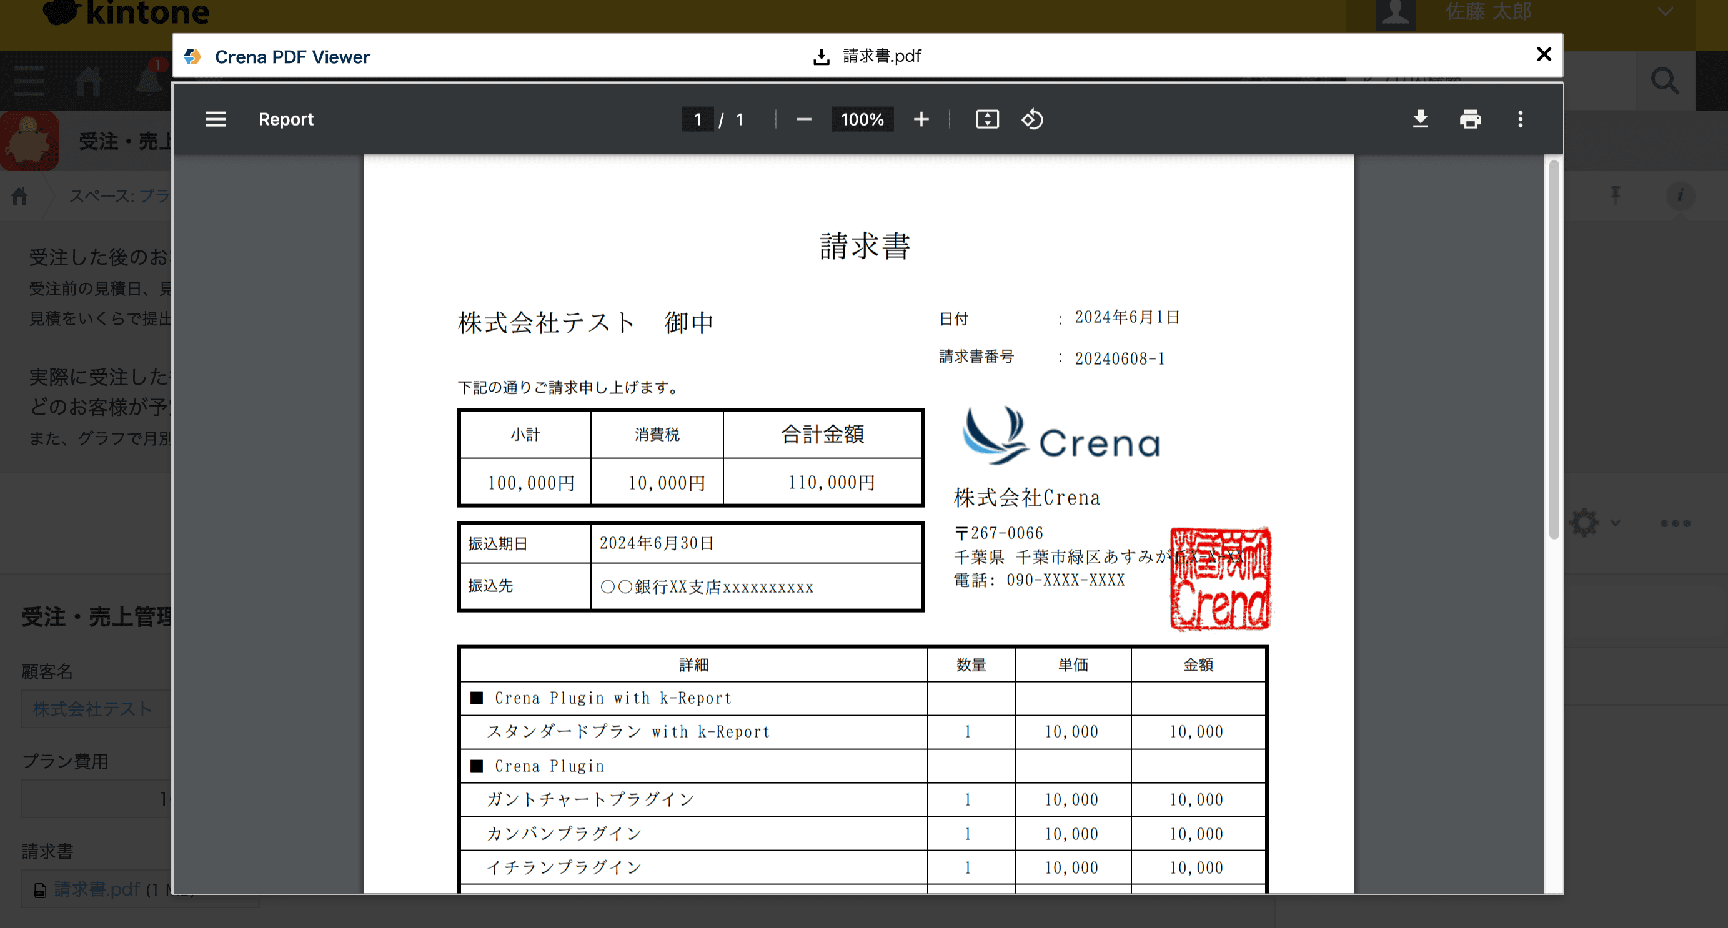Viewport: 1728px width, 928px height.
Task: Open the 請求書.pdf attachment link
Action: click(97, 889)
